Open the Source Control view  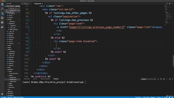(x=2, y=13)
